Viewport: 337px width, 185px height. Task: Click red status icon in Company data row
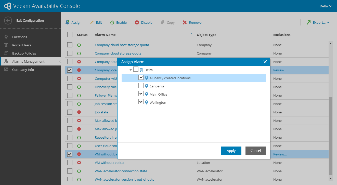point(79,62)
